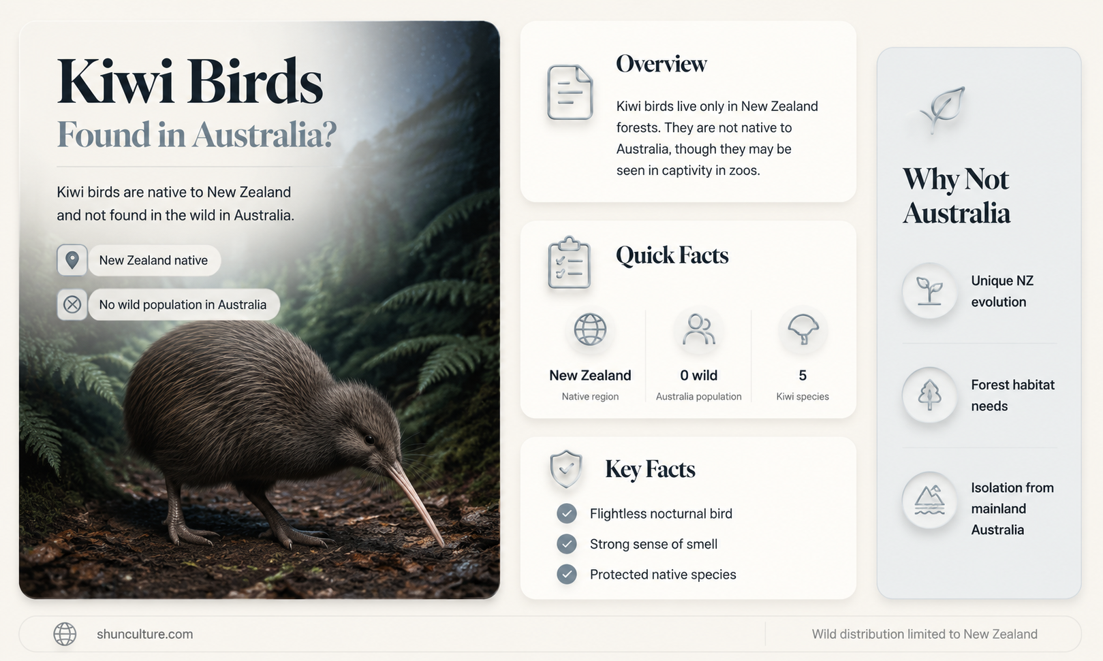Click the Overview document icon
This screenshot has width=1103, height=661.
click(x=570, y=92)
